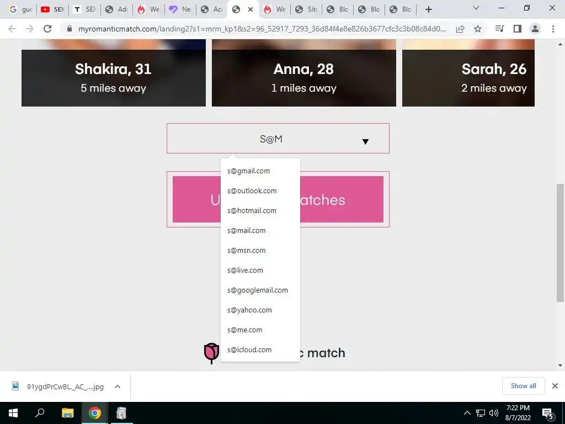Expand options for downloaded 91ygdPrCwBL jpg file
565x424 pixels.
point(117,386)
